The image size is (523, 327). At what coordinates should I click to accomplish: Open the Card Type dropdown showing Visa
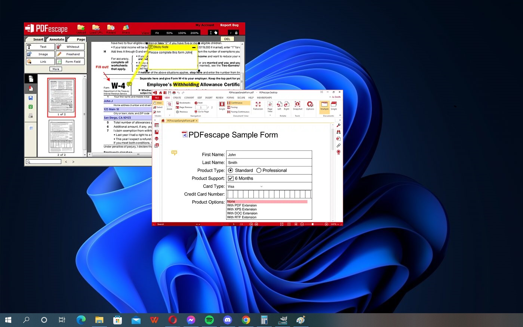tap(261, 186)
